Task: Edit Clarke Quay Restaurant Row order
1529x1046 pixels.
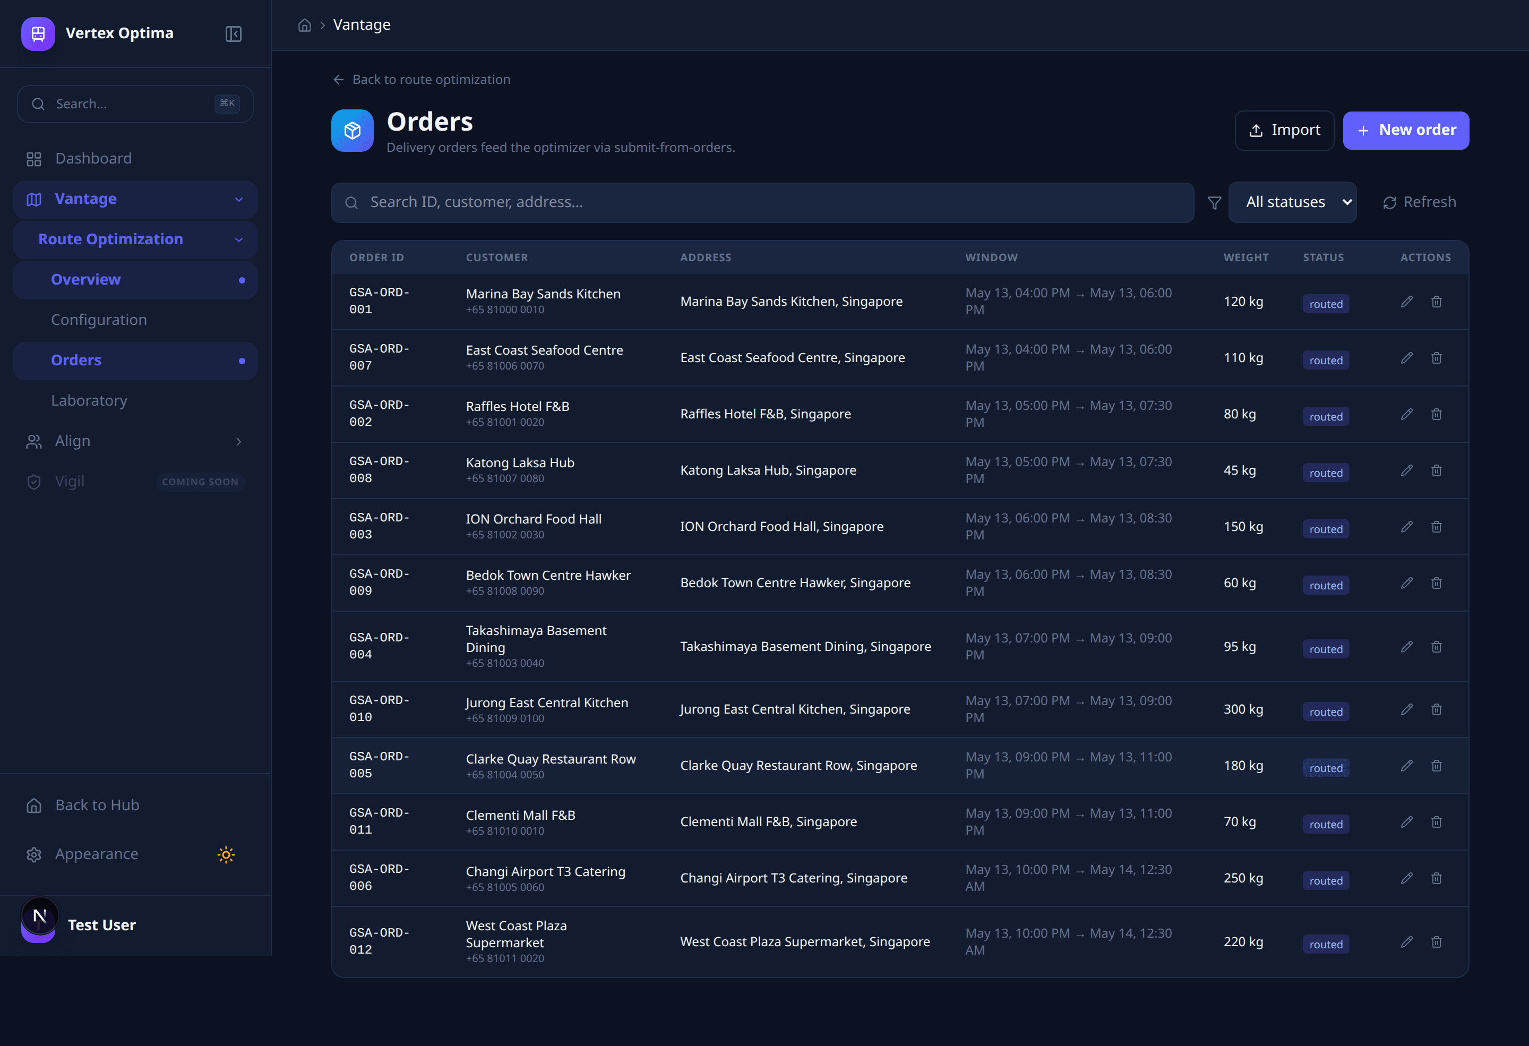Action: 1407,766
